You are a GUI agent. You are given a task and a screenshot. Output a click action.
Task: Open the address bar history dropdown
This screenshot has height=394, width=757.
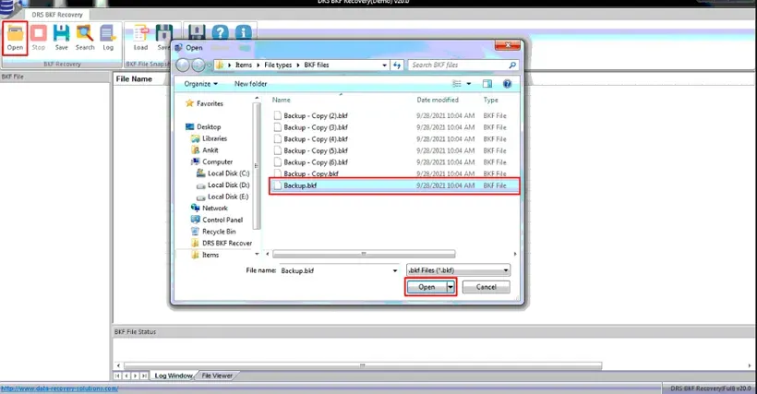(x=384, y=65)
